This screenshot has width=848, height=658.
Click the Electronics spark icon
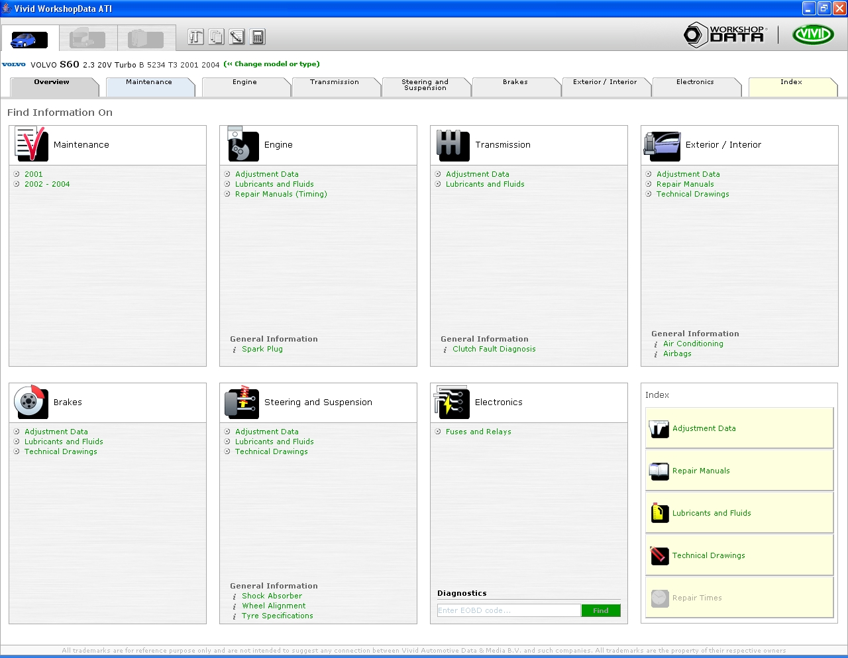452,402
